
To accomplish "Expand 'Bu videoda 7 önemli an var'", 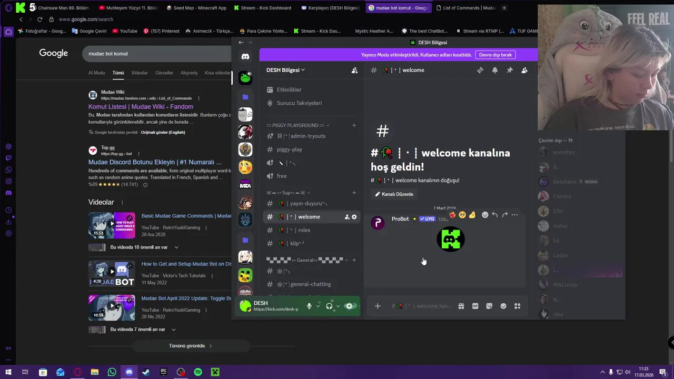I will click(x=173, y=330).
